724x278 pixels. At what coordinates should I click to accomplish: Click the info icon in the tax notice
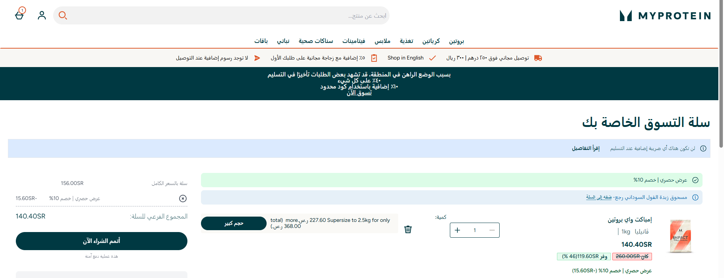pos(703,148)
